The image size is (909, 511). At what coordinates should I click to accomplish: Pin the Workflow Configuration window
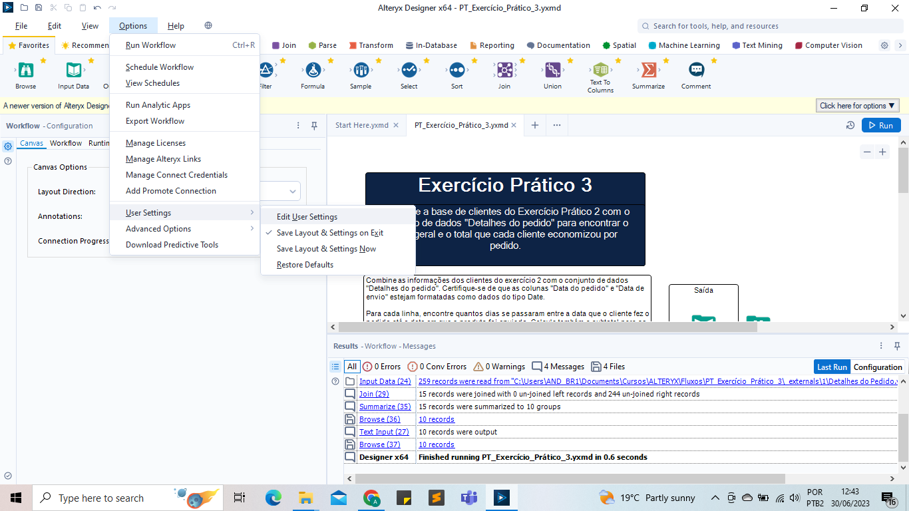314,125
